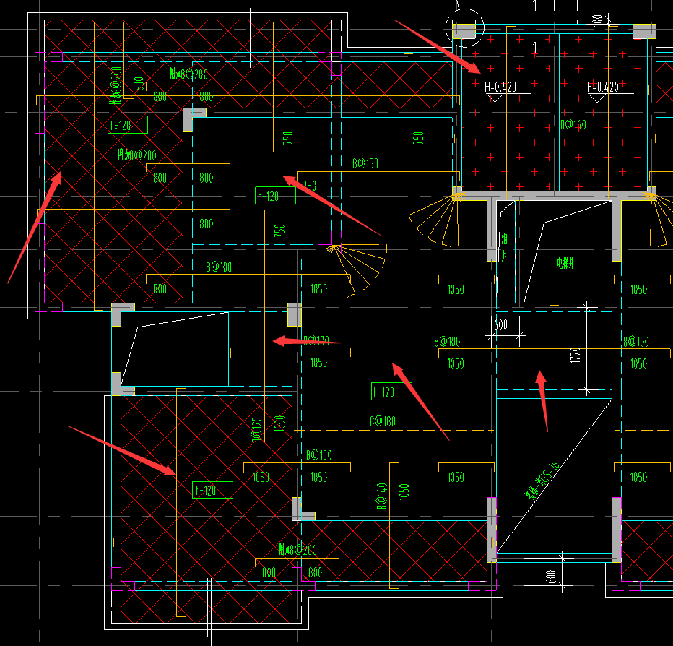This screenshot has width=673, height=646.
Task: Click the horizontally written 750 label
Action: point(310,186)
